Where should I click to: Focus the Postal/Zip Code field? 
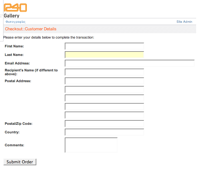click(104, 124)
